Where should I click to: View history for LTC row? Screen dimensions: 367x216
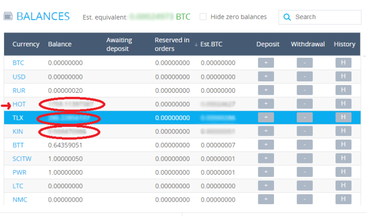[x=343, y=186]
